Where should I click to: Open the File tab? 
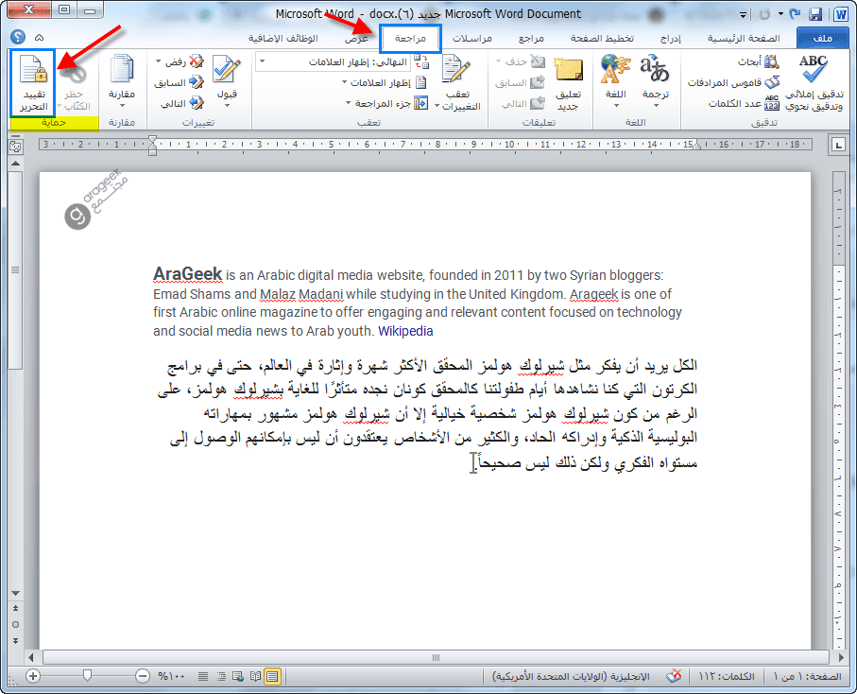(x=822, y=39)
